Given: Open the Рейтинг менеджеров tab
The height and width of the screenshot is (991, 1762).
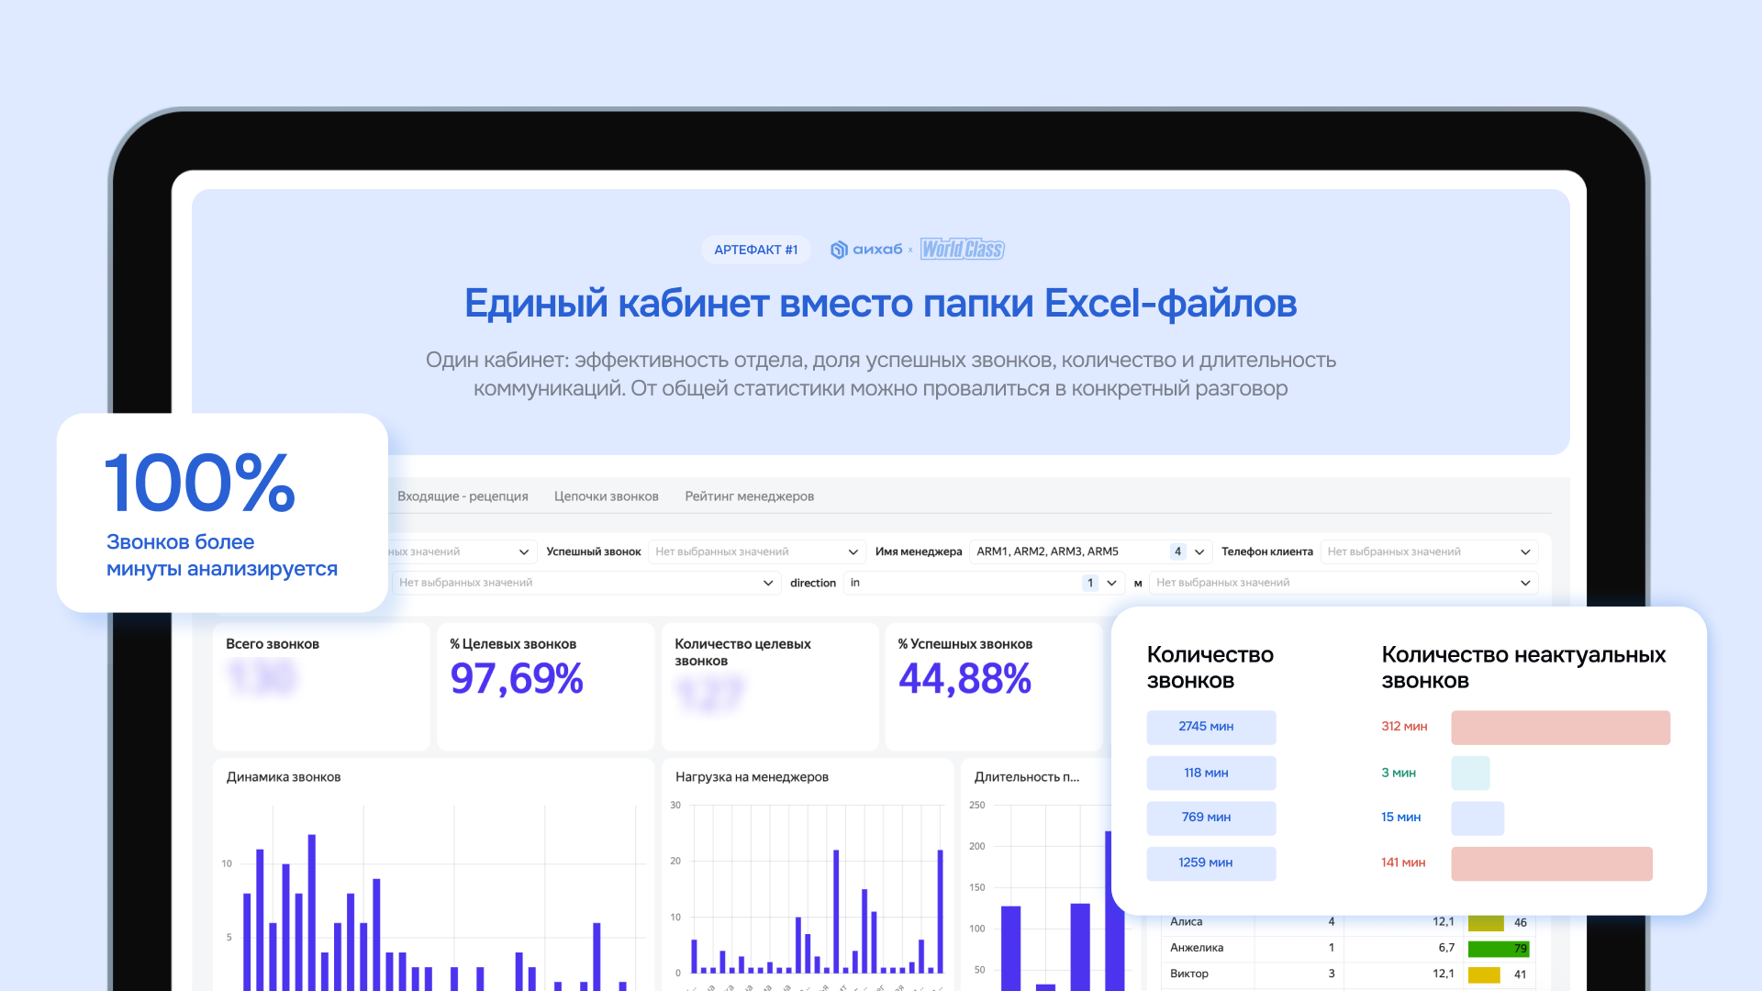Looking at the screenshot, I should (750, 496).
